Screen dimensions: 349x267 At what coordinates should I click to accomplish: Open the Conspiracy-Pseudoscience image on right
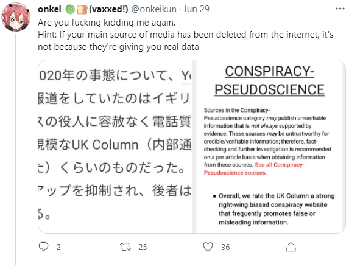pyautogui.click(x=270, y=147)
